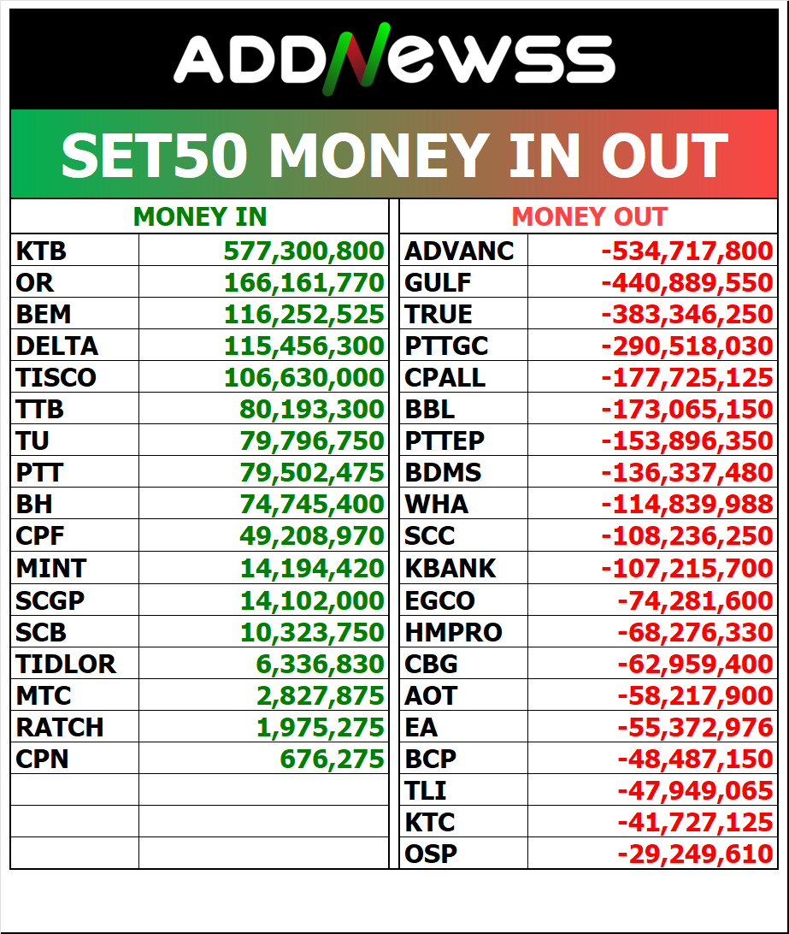The height and width of the screenshot is (934, 789).
Task: Select the KTB value 577,300,800
Action: click(303, 251)
